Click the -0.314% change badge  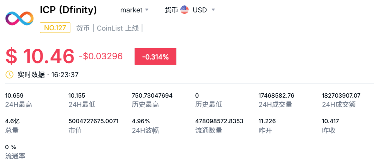tap(155, 57)
